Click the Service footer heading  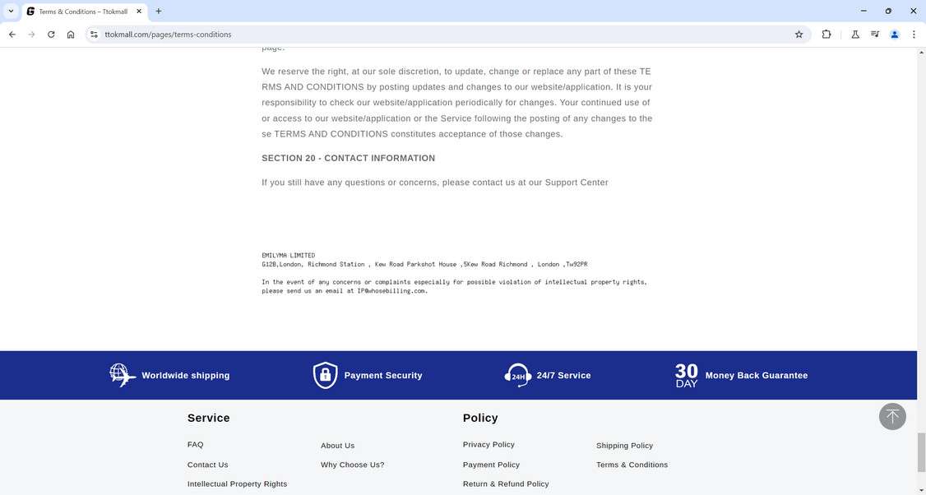coord(208,418)
